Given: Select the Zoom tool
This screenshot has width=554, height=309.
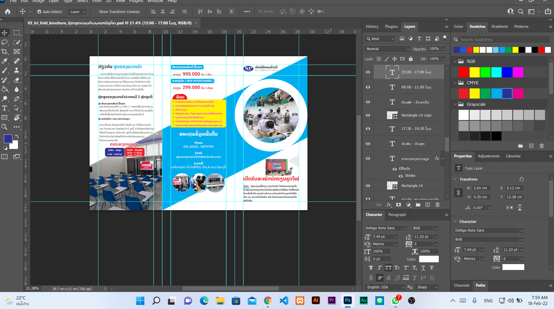Looking at the screenshot, I should 5,127.
